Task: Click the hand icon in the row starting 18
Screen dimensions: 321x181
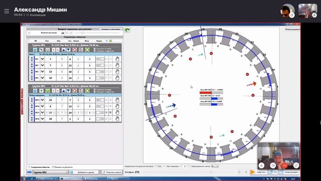Action: (x=117, y=119)
